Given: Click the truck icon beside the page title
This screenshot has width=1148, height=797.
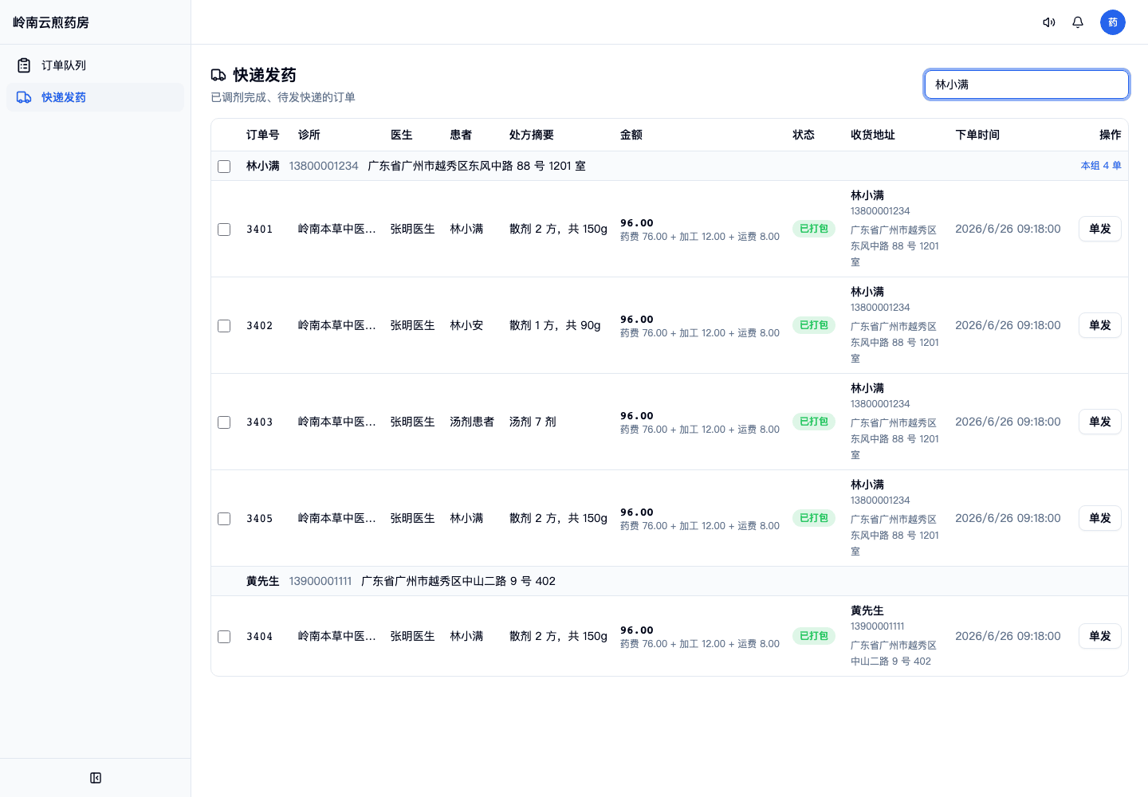Looking at the screenshot, I should [x=218, y=75].
